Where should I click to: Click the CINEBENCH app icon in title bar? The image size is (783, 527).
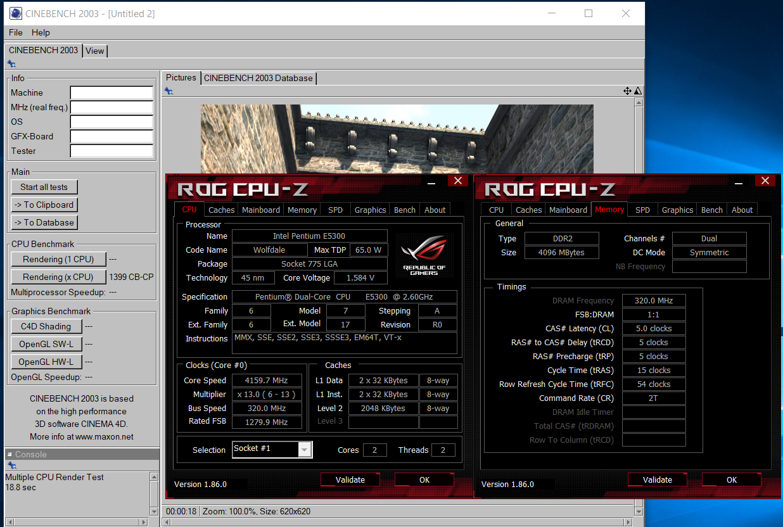pyautogui.click(x=15, y=13)
